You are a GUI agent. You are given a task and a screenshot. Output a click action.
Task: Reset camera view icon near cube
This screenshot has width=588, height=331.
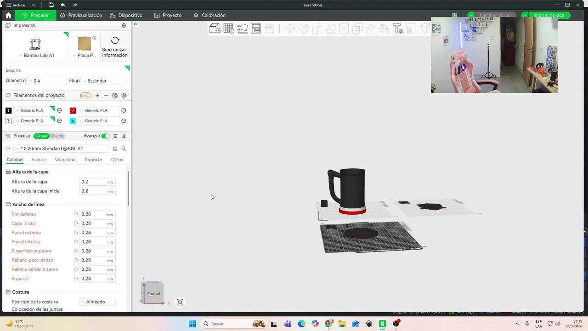pos(180,302)
